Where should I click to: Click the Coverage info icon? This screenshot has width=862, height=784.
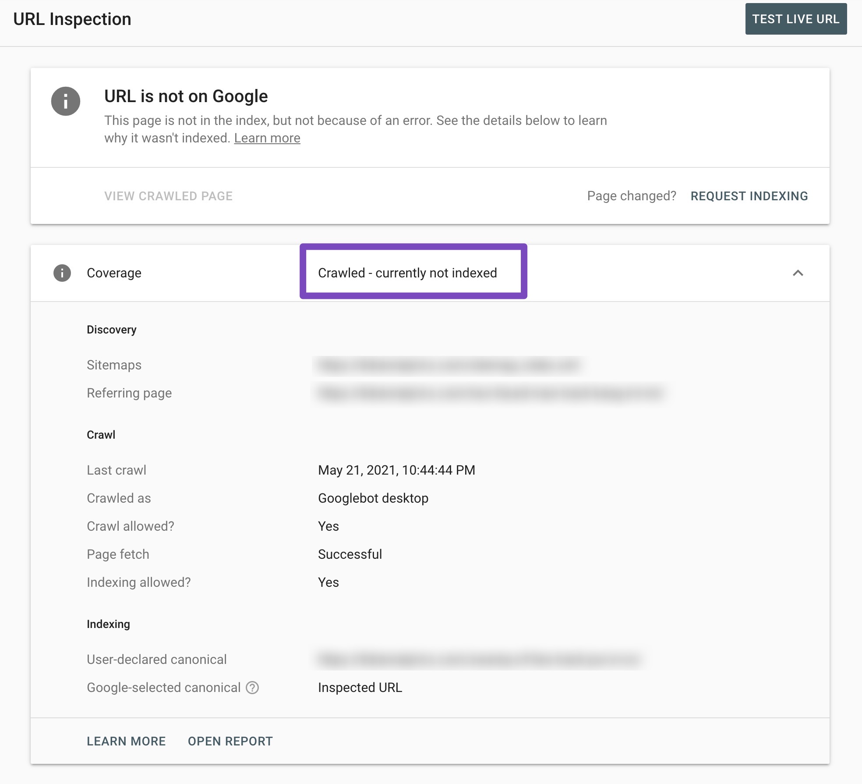(62, 273)
